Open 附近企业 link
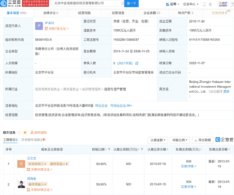The height and width of the screenshot is (195, 234). point(101,106)
